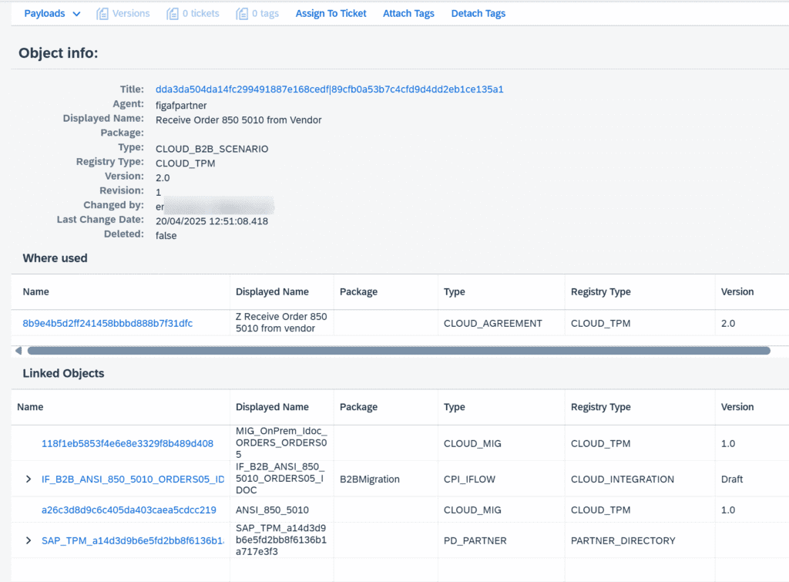This screenshot has width=789, height=582.
Task: Open the 8b9e4b5d2ff241458bbbd888b7f31dfc agreement link
Action: tap(107, 323)
